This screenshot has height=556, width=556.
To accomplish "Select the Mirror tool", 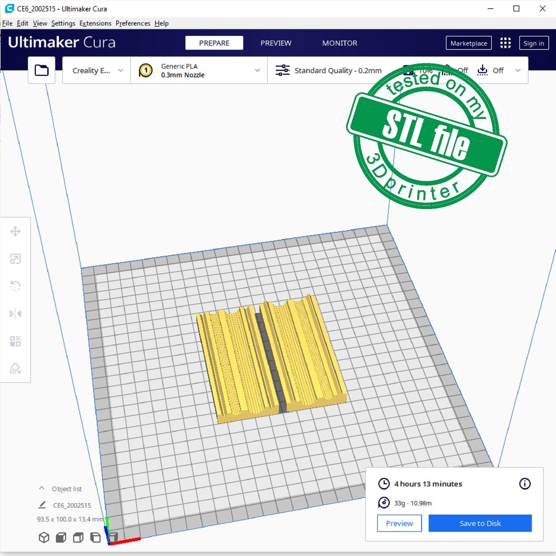I will tap(15, 314).
